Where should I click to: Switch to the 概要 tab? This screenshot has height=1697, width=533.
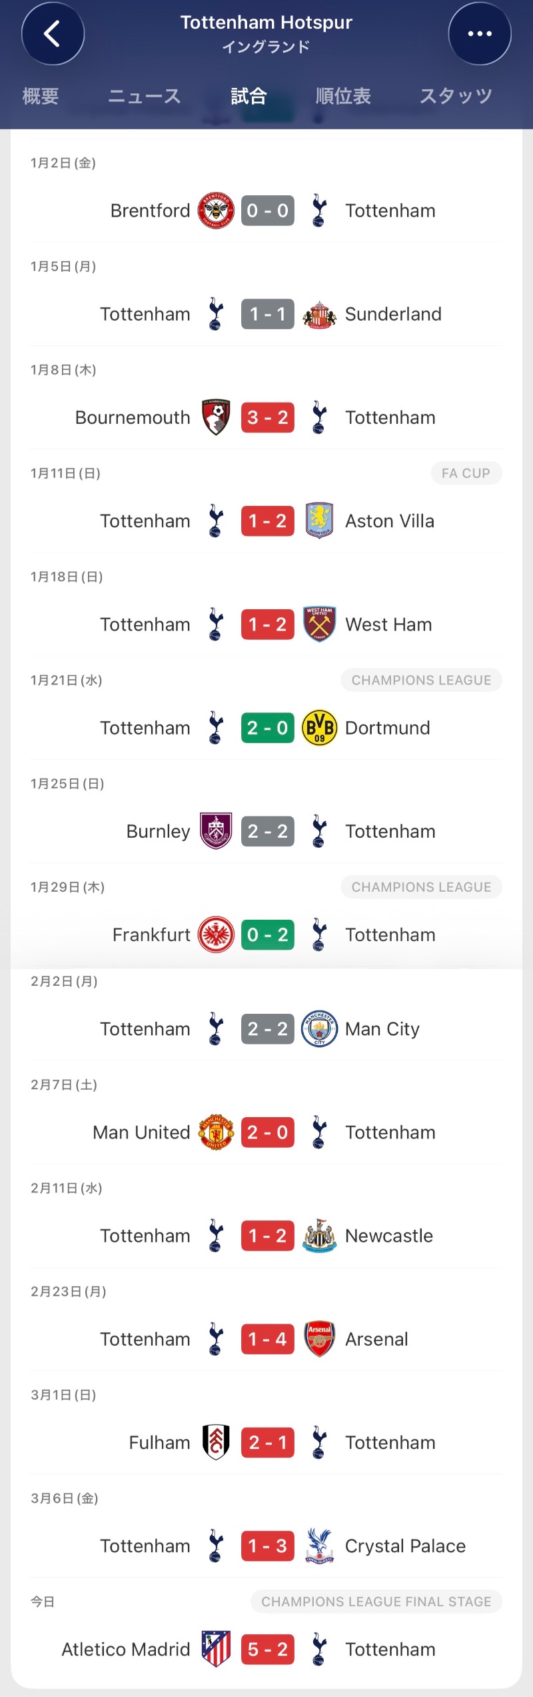pyautogui.click(x=41, y=96)
